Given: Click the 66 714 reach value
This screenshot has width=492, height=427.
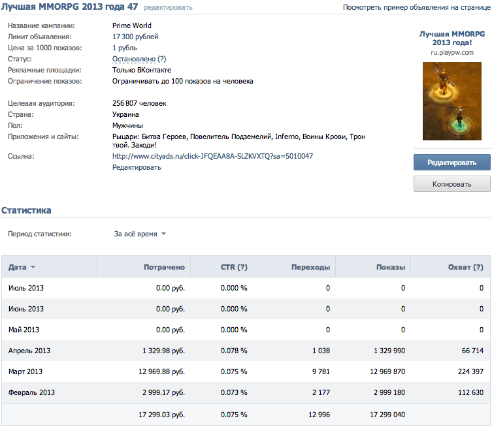Looking at the screenshot, I should [472, 351].
